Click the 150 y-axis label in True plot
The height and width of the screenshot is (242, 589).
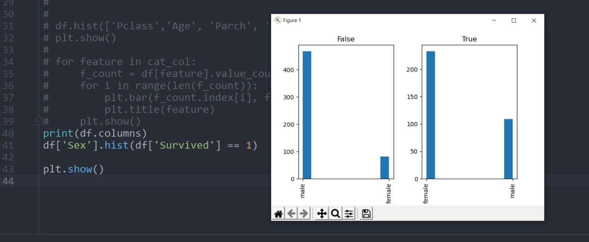click(413, 97)
